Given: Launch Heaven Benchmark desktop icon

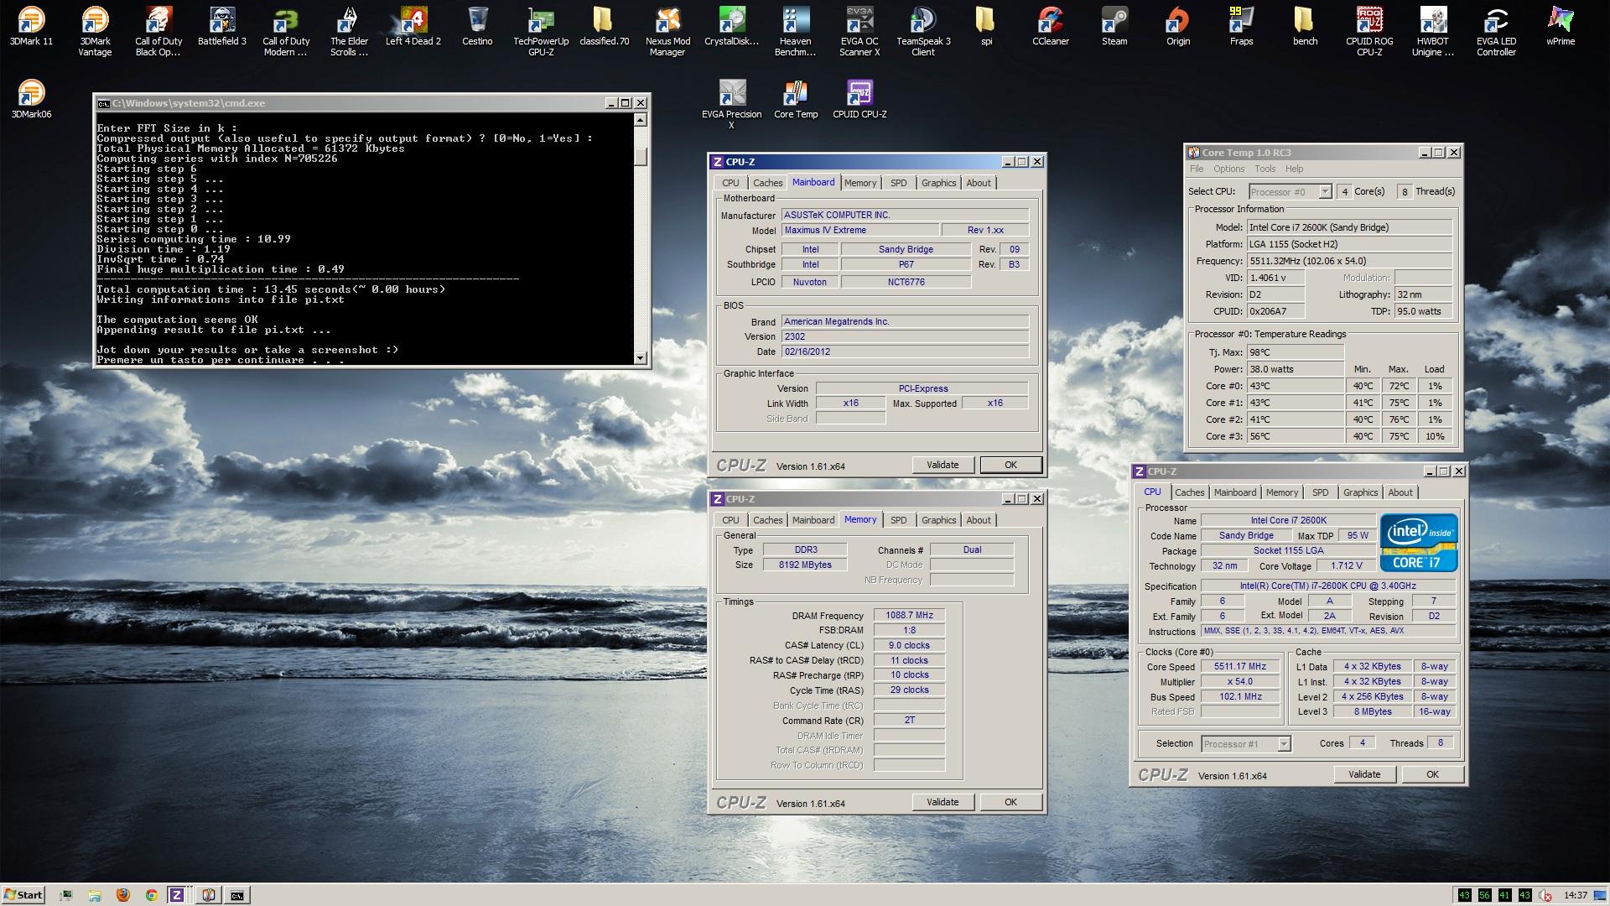Looking at the screenshot, I should [x=796, y=31].
